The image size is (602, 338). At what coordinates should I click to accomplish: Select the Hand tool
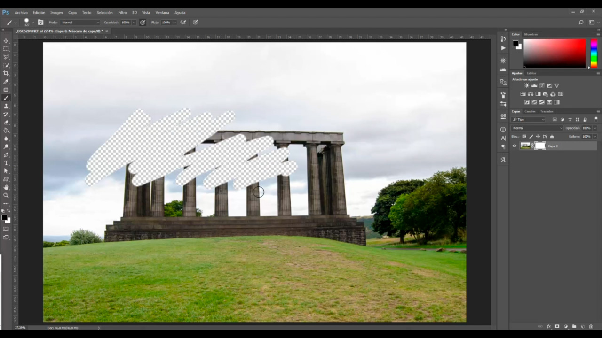[x=6, y=187]
